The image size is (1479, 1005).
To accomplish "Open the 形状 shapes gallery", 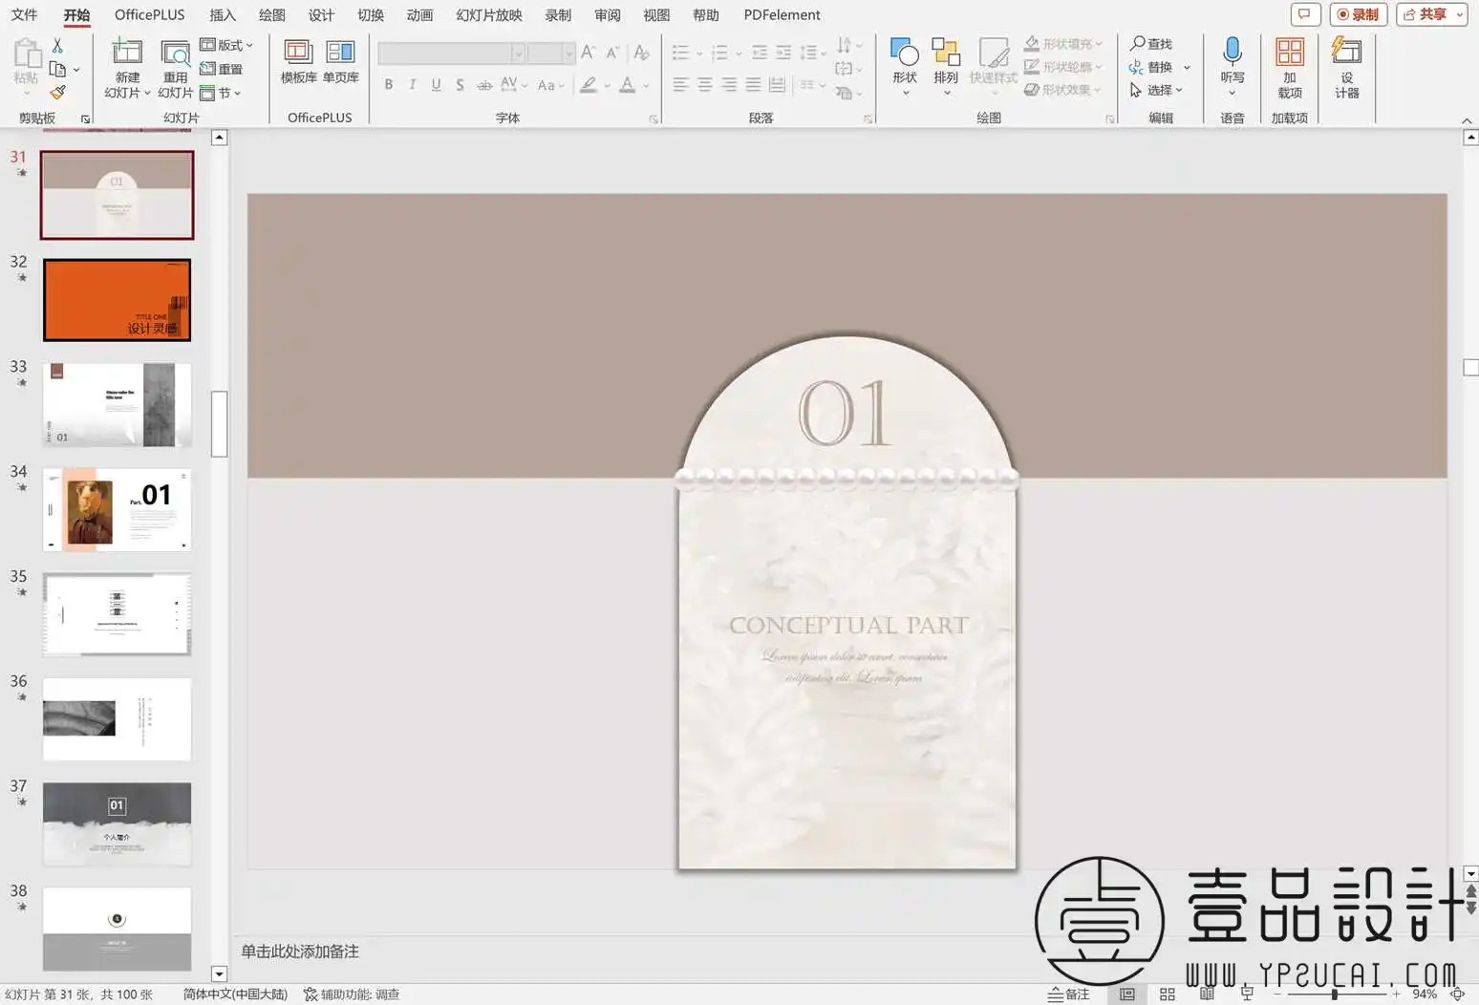I will (904, 67).
